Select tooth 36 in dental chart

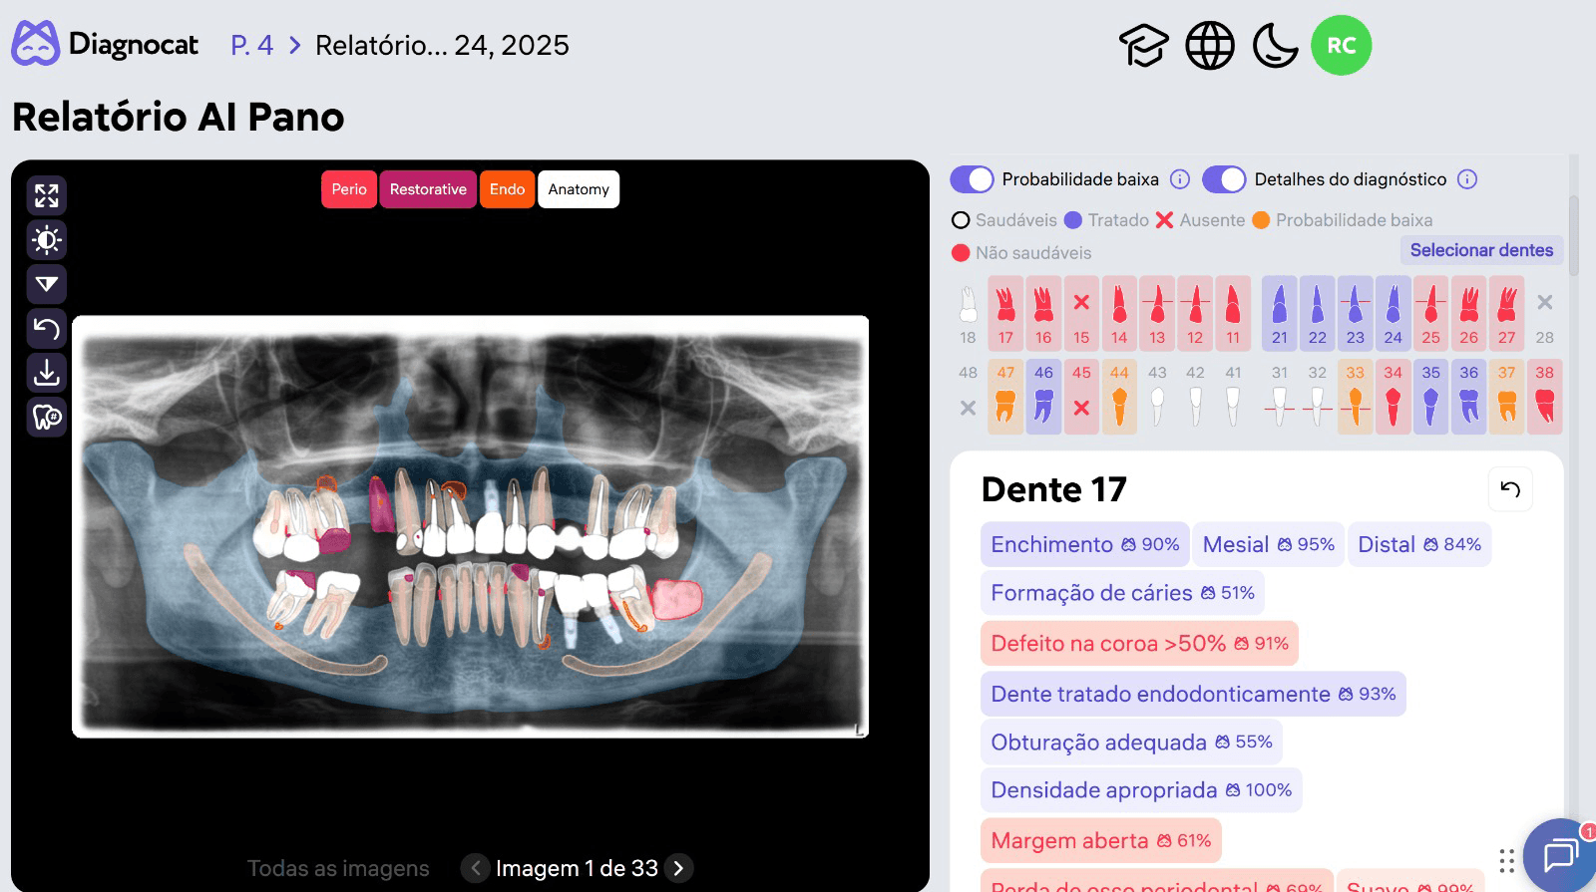(1469, 397)
